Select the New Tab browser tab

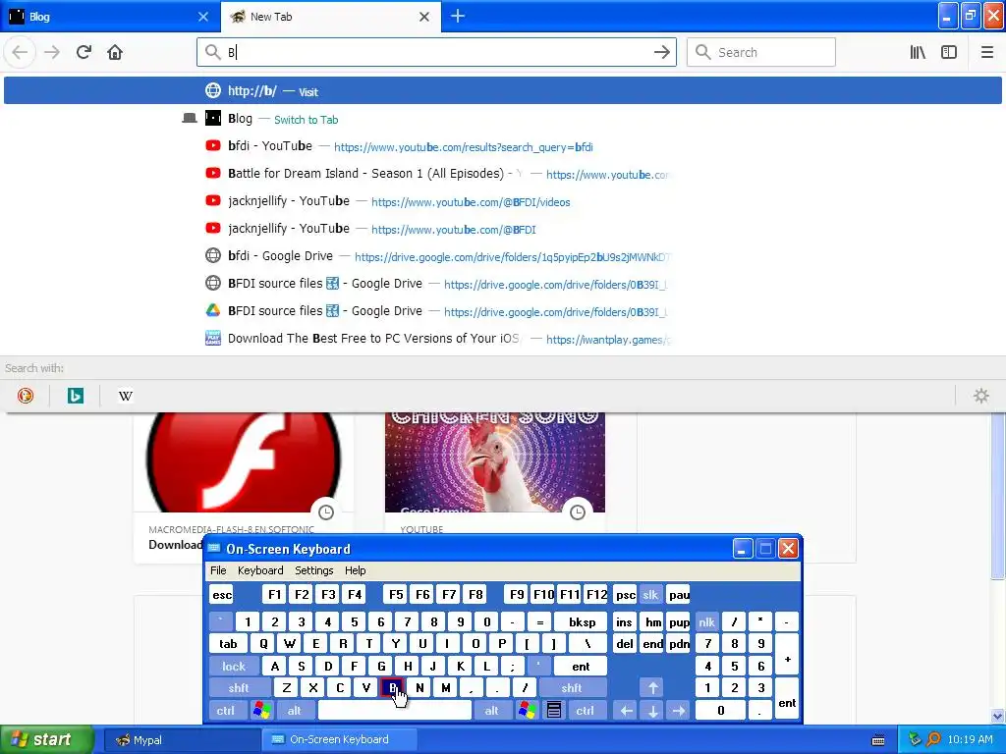[330, 17]
